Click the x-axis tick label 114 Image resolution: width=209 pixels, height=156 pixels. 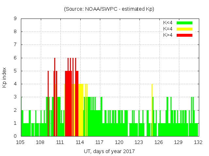[x=80, y=142]
